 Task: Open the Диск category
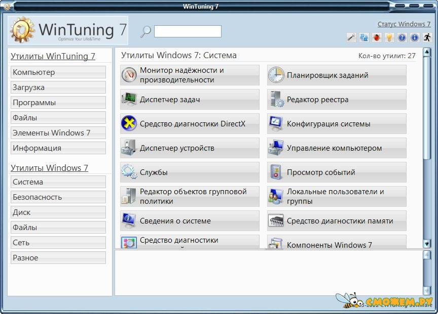click(x=58, y=212)
